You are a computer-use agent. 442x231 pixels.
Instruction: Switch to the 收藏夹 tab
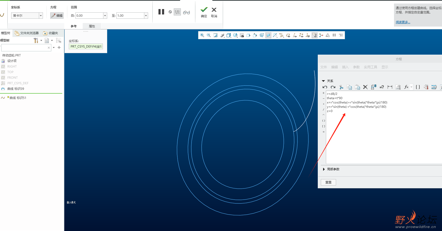coord(51,33)
